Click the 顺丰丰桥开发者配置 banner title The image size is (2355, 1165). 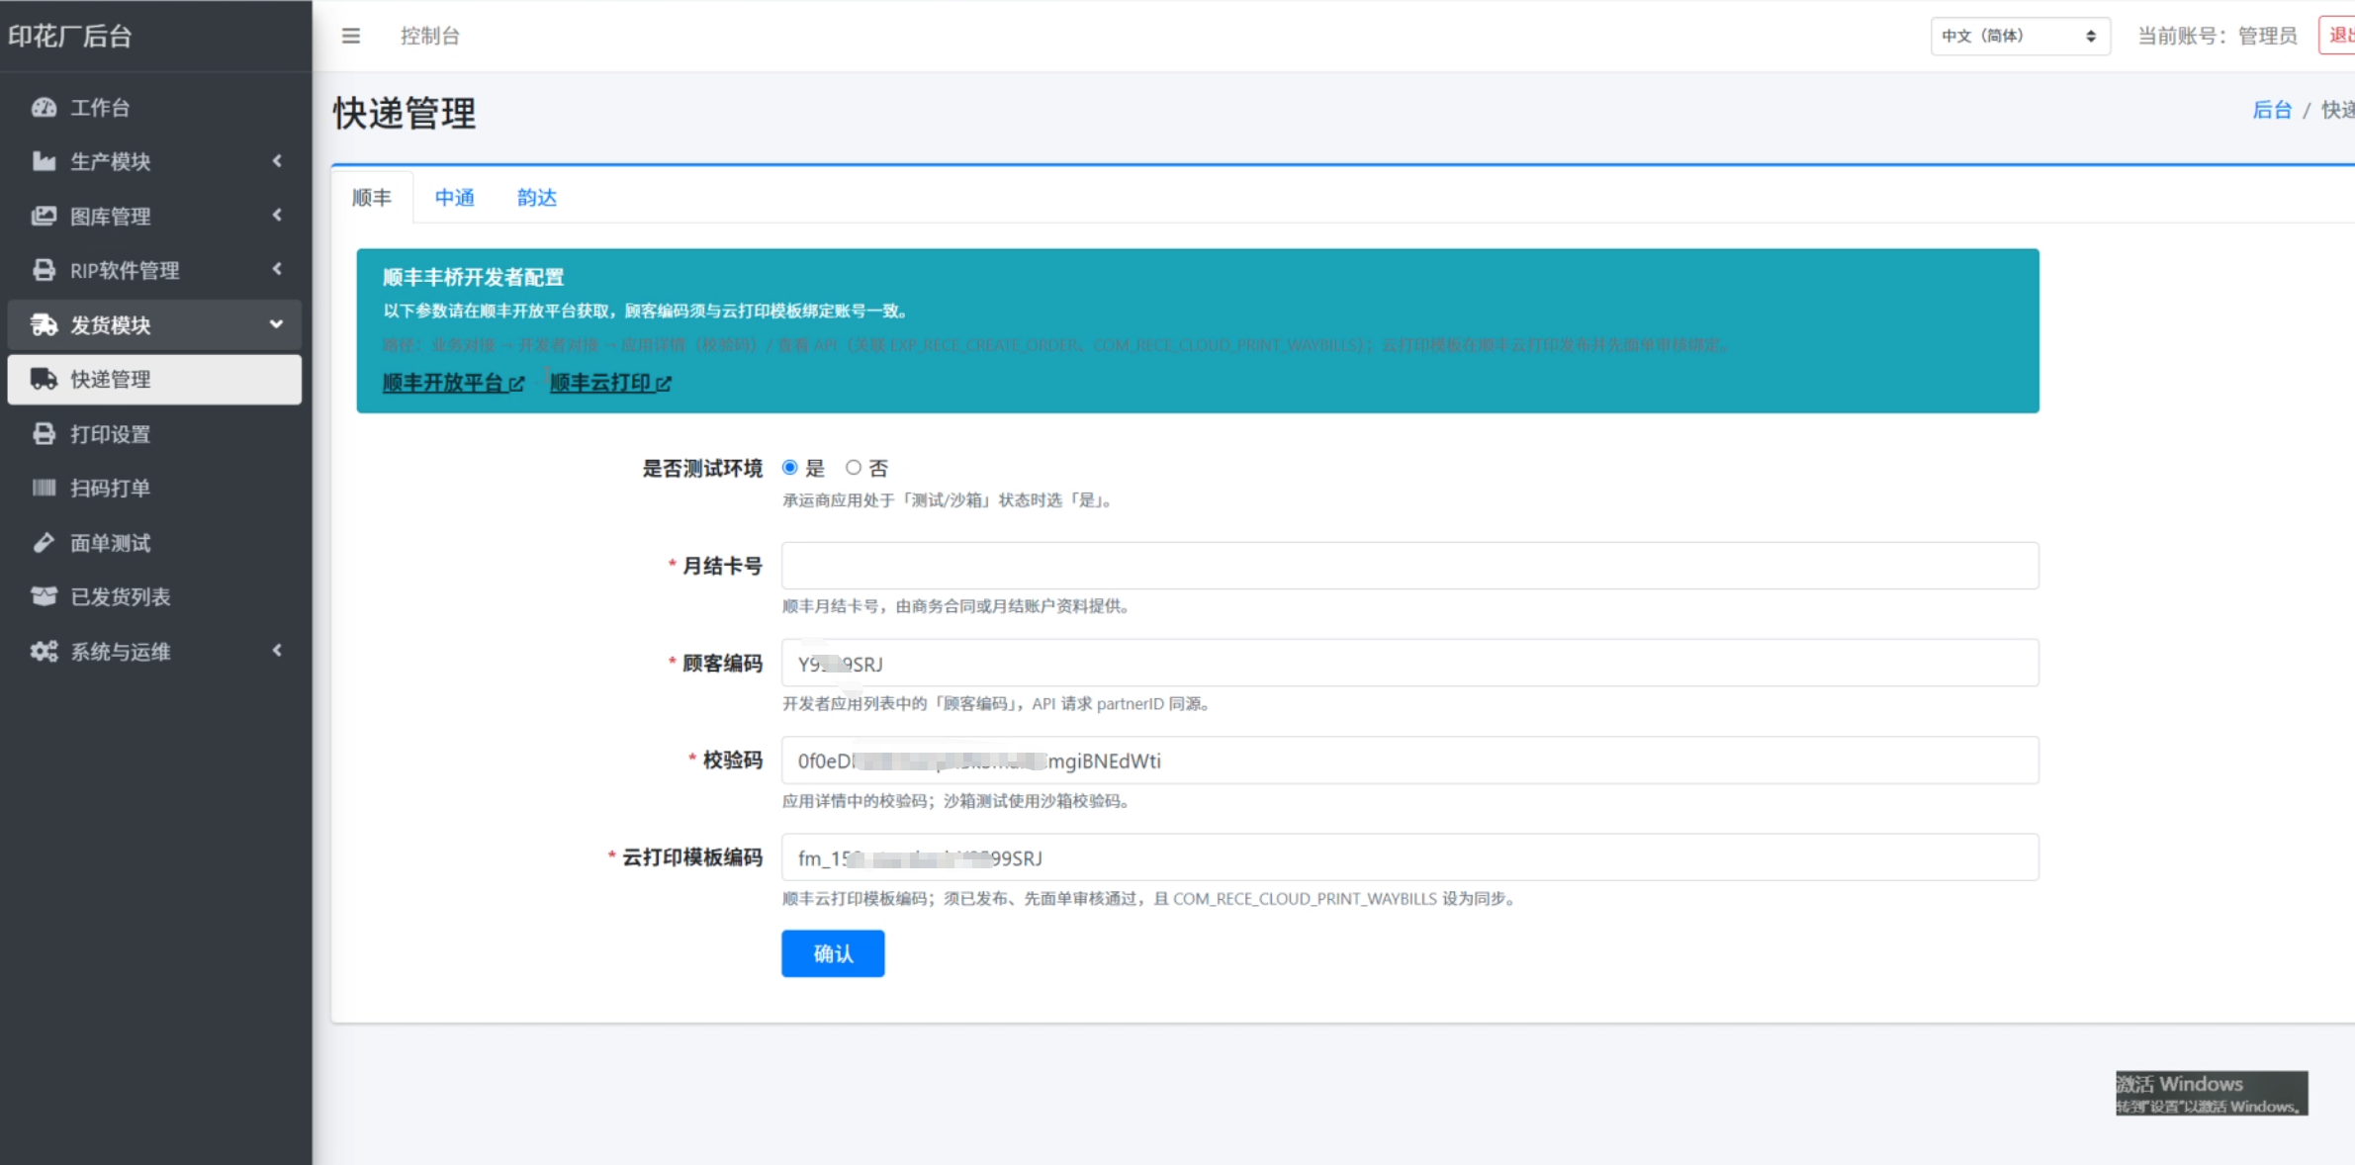[x=474, y=278]
